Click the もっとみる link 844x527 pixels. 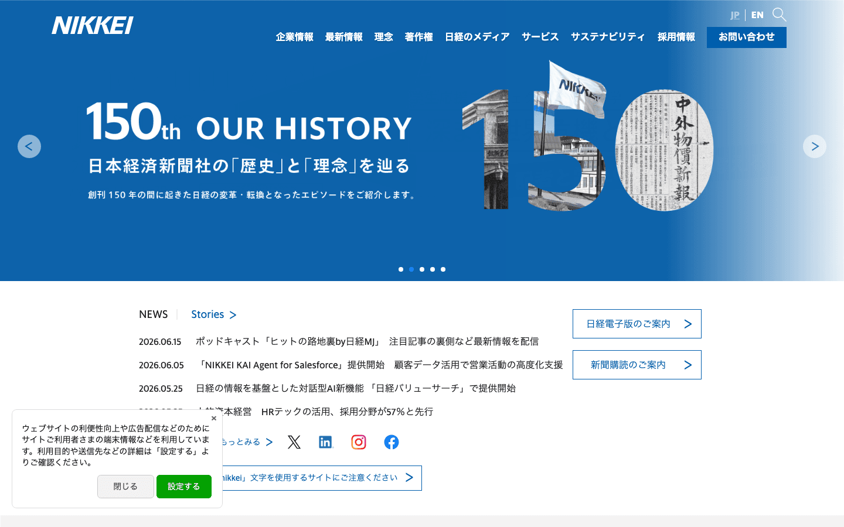(x=246, y=442)
